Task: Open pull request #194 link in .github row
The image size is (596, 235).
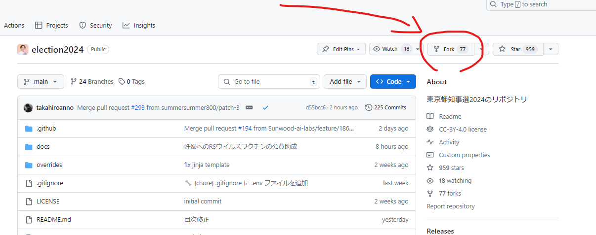Action: click(x=245, y=128)
